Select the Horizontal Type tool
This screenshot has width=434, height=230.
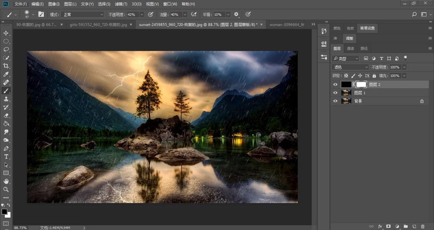click(x=6, y=157)
